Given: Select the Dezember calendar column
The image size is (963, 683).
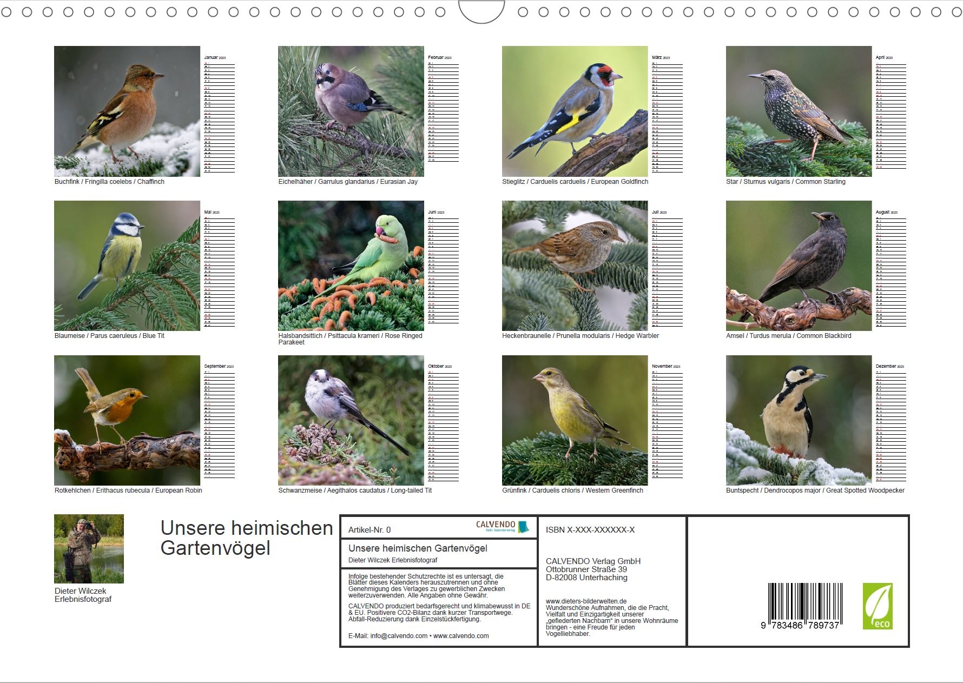Looking at the screenshot, I should coord(891,423).
